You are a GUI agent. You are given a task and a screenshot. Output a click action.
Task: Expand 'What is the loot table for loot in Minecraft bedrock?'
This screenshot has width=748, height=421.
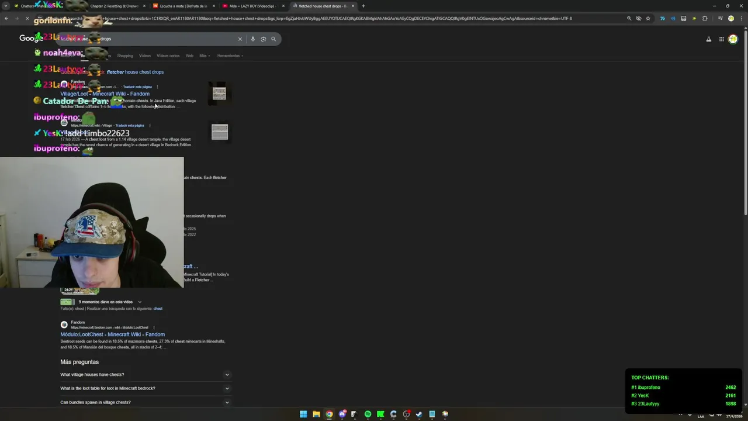(x=146, y=388)
